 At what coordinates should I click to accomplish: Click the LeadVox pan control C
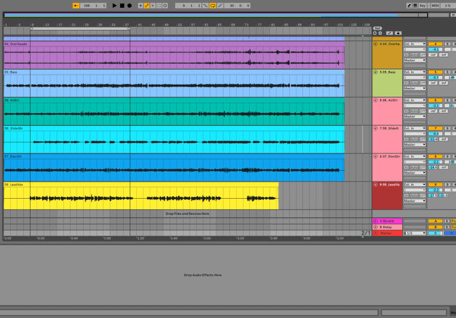pos(451,190)
